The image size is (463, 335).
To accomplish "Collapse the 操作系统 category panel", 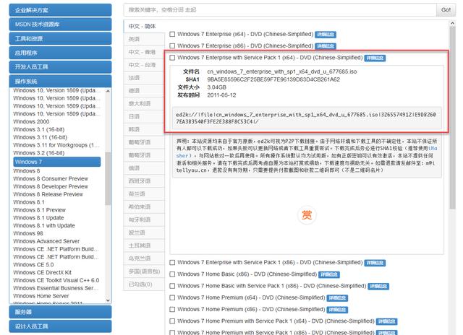I will (x=60, y=81).
